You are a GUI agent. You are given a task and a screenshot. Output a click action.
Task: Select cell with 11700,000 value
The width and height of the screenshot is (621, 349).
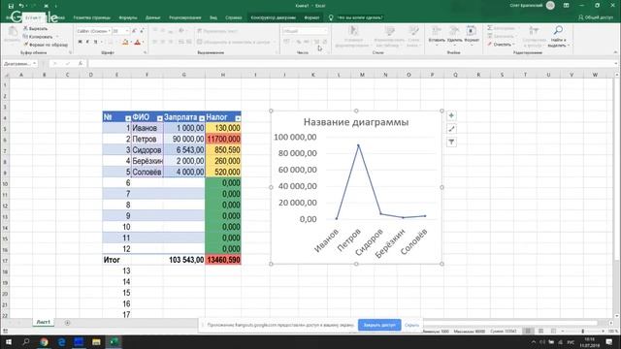[x=223, y=139]
